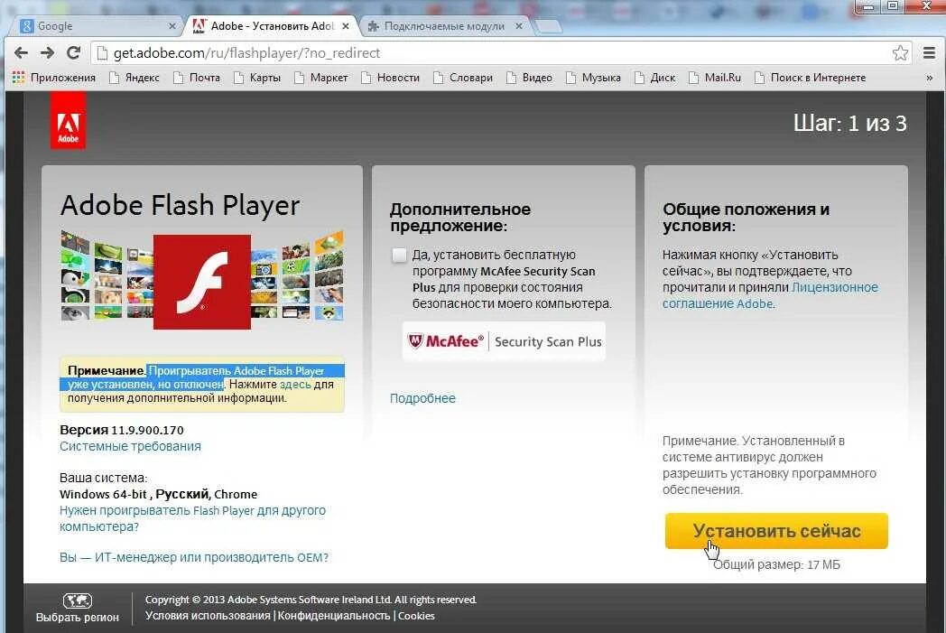The height and width of the screenshot is (633, 946).
Task: Click the Установить сейчас button
Action: [776, 531]
